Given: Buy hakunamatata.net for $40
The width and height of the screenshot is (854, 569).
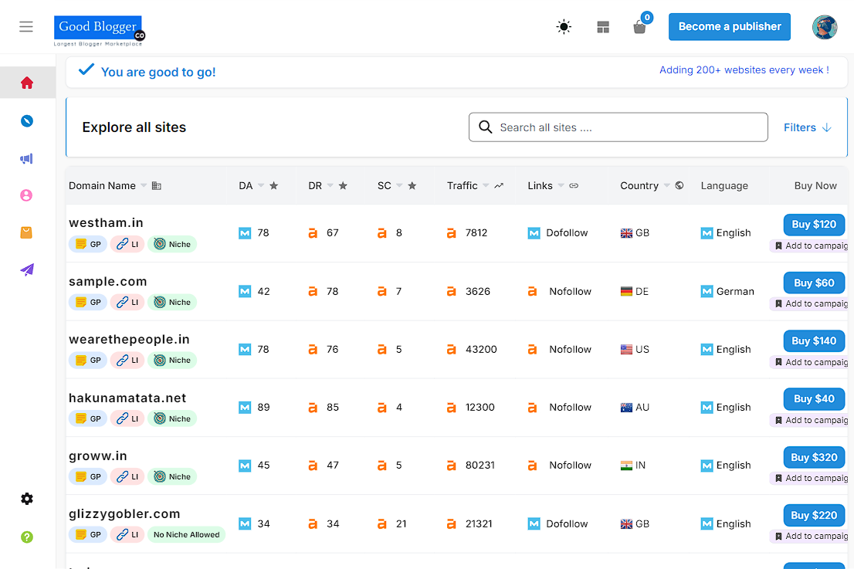Looking at the screenshot, I should 814,399.
